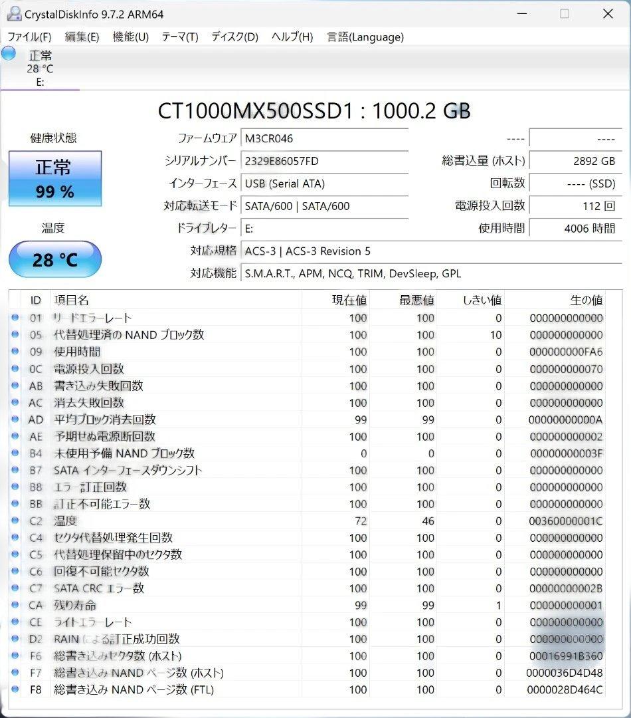Open the テーマ(T) menu
The image size is (631, 718).
click(x=179, y=37)
